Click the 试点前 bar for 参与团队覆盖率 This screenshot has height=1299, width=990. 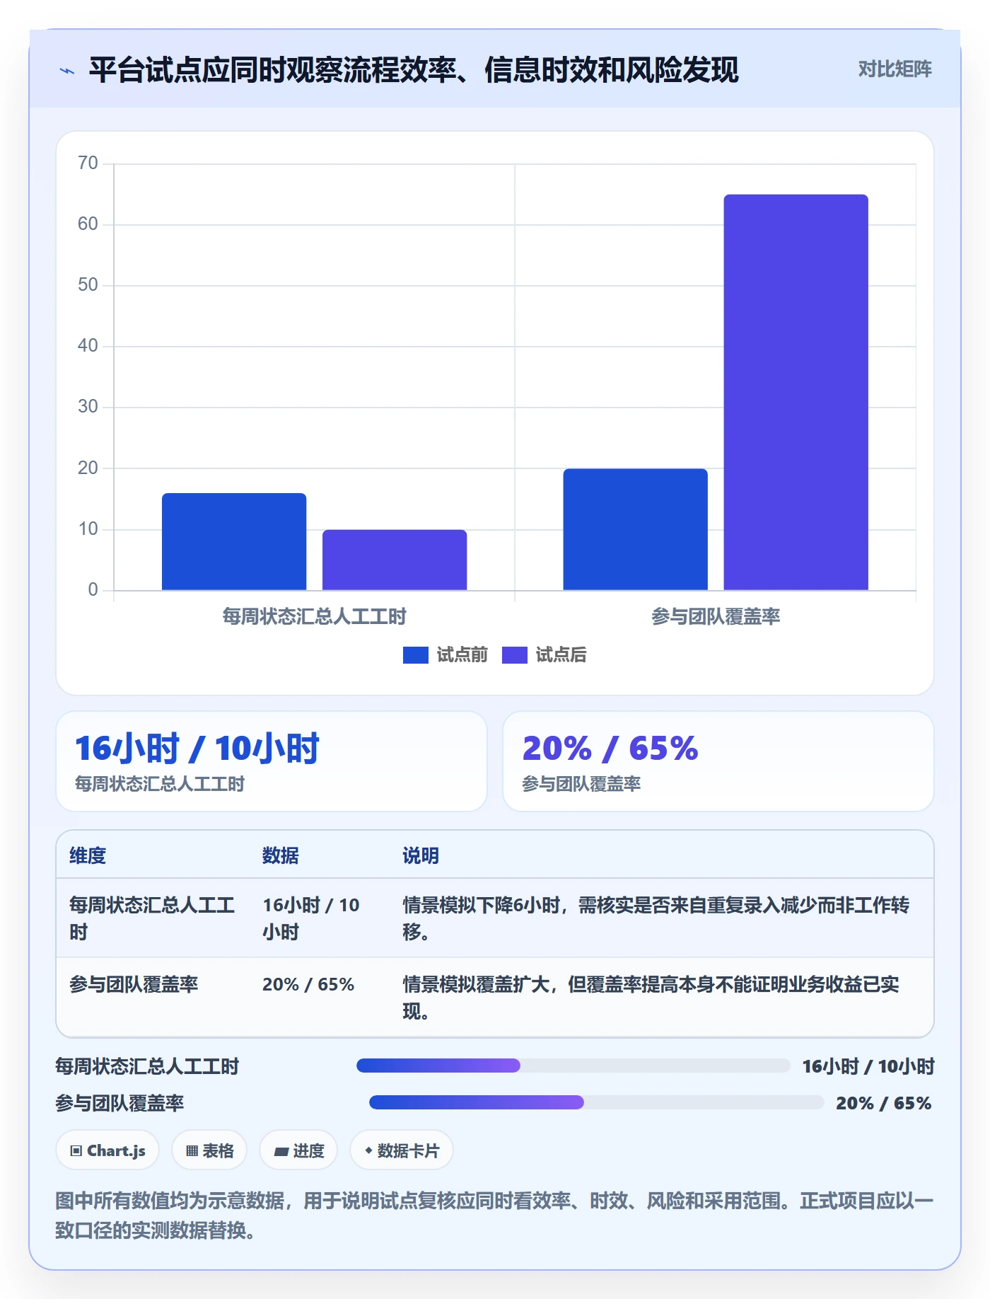635,529
